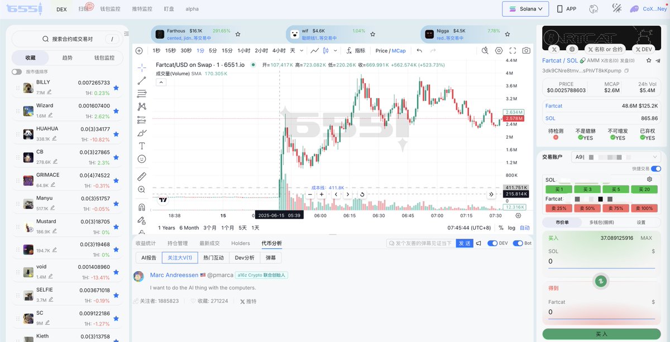Select the crosshair cursor tool
Screen dimensions: 670x342
click(142, 68)
